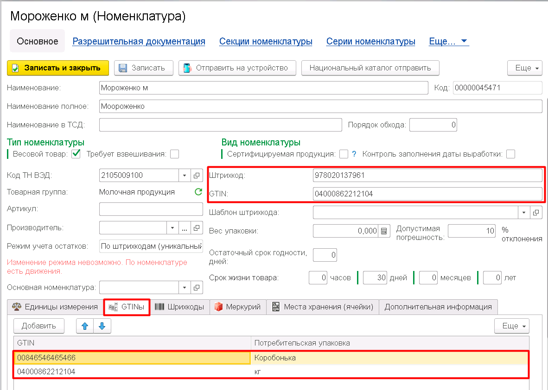Viewport: 548px width, 390px height.
Task: Click the Записать и закрыть button
Action: pos(58,68)
